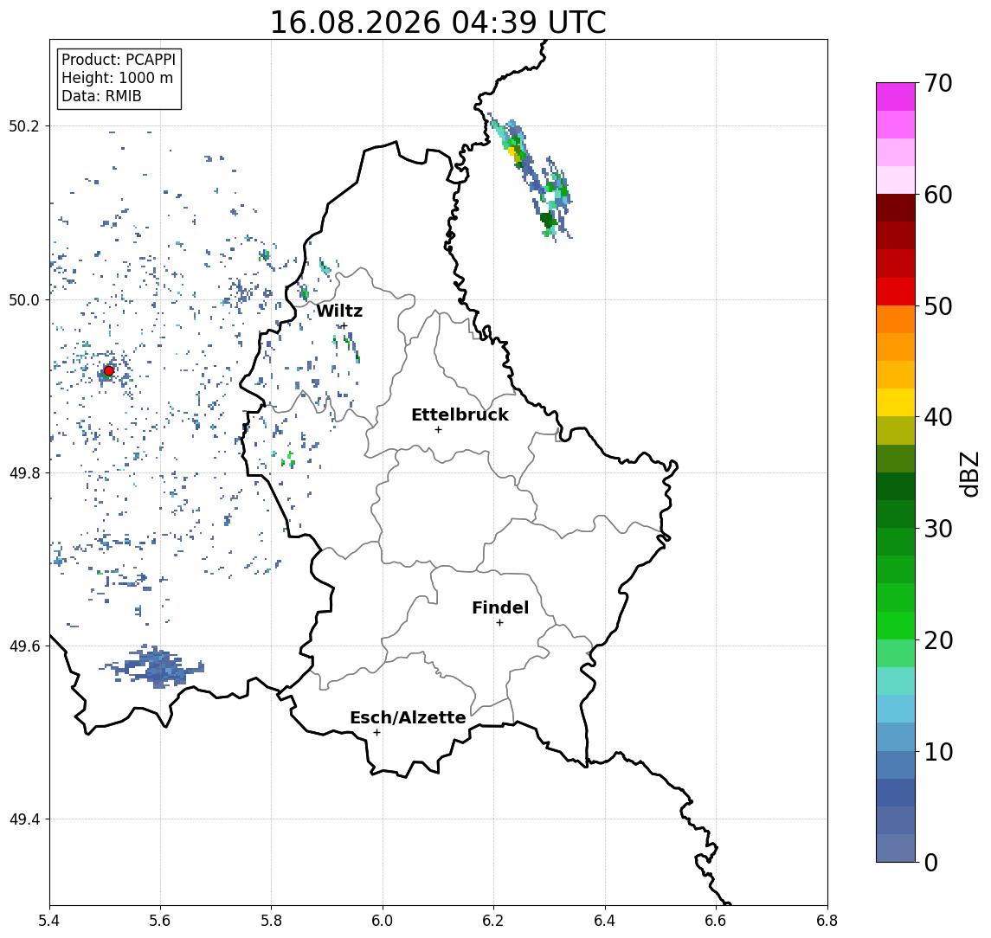Click the Esch/Alzette station cross marker
The height and width of the screenshot is (938, 991).
pyautogui.click(x=376, y=733)
